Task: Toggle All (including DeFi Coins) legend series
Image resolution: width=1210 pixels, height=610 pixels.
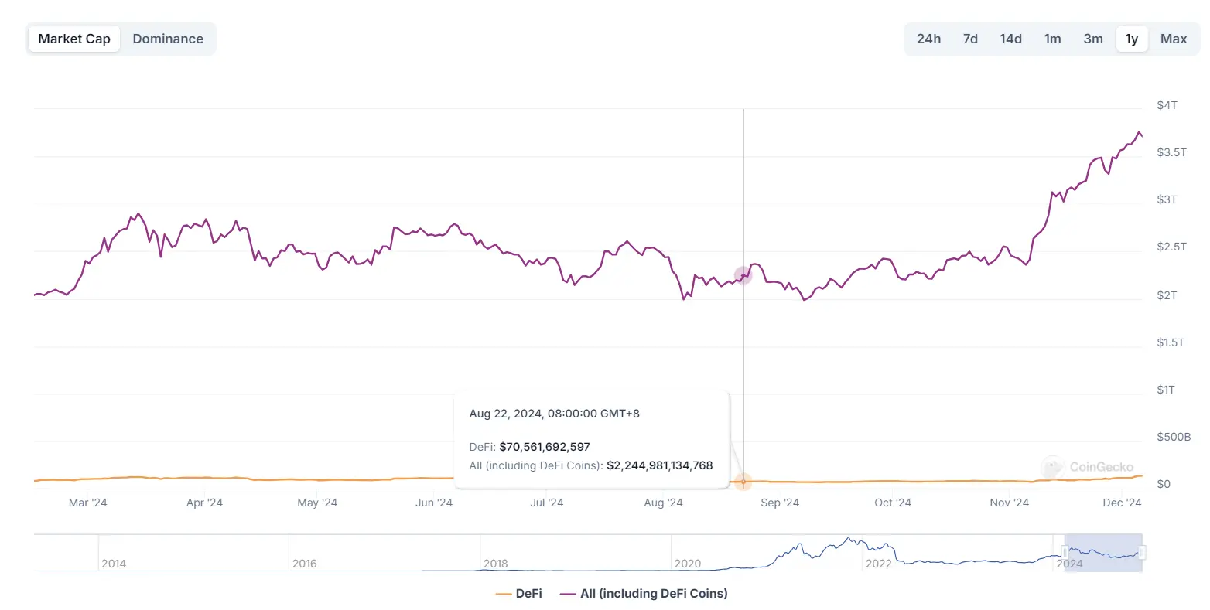Action: 644,594
